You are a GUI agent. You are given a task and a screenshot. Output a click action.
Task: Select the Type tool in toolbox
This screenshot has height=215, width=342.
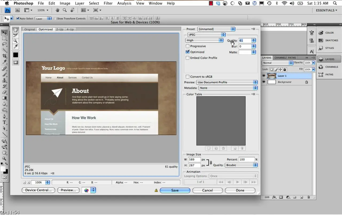tap(5, 122)
